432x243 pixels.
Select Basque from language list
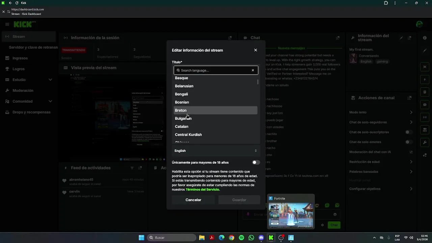[215, 78]
